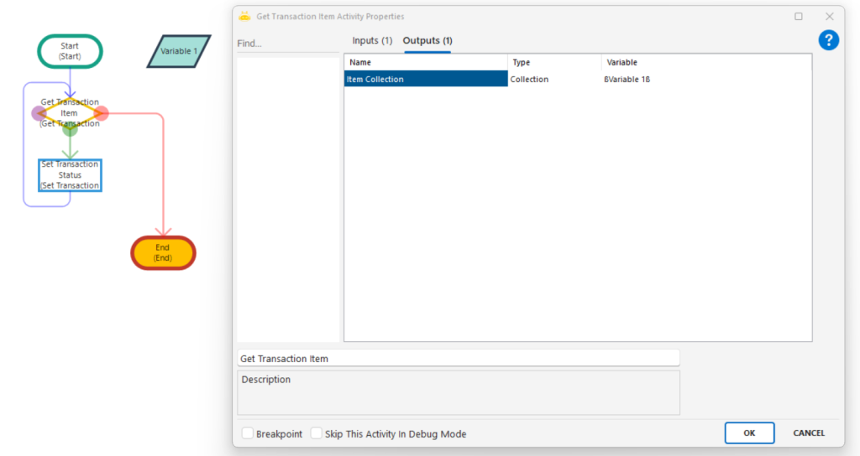The image size is (860, 456).
Task: Click the red connector on diamond node
Action: click(102, 113)
